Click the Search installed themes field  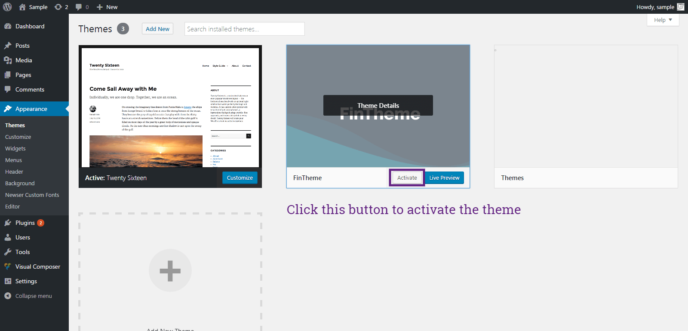pyautogui.click(x=244, y=29)
